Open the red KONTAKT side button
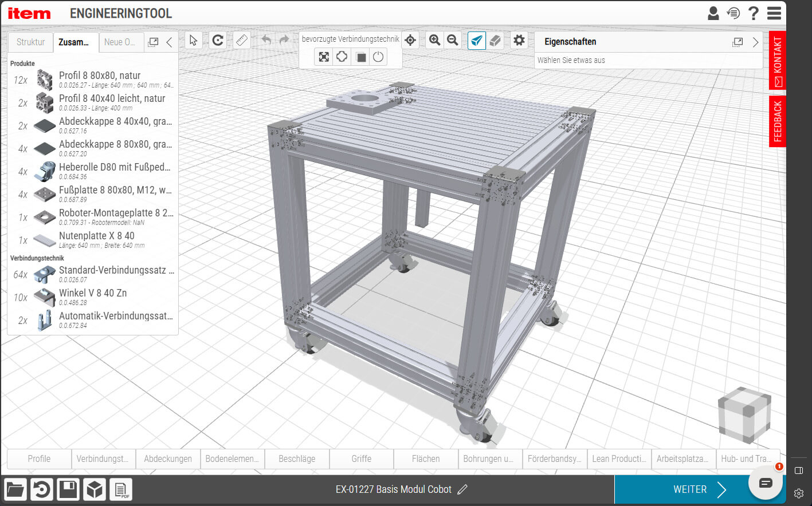 click(777, 60)
